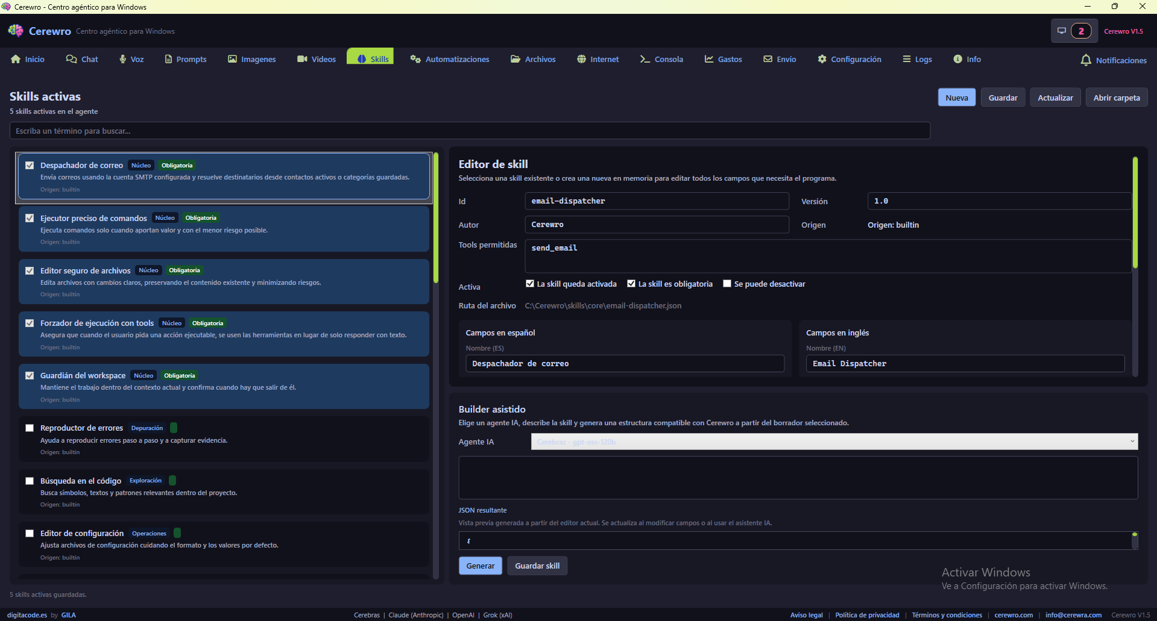Click the skill search input field
This screenshot has width=1157, height=621.
(x=469, y=131)
